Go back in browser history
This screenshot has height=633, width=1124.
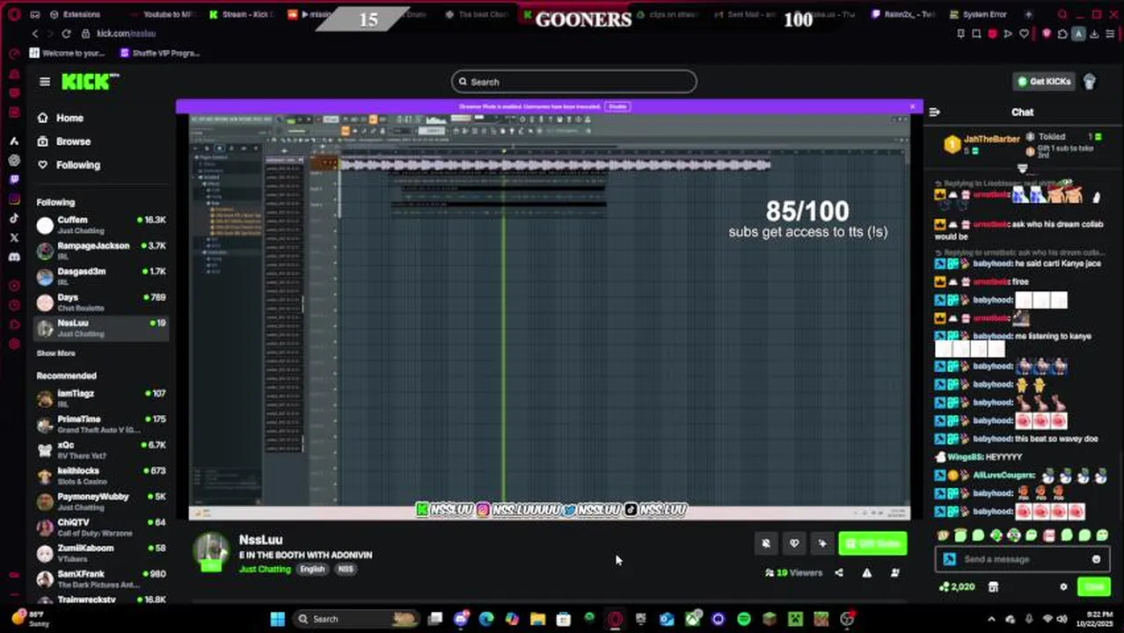click(x=35, y=33)
